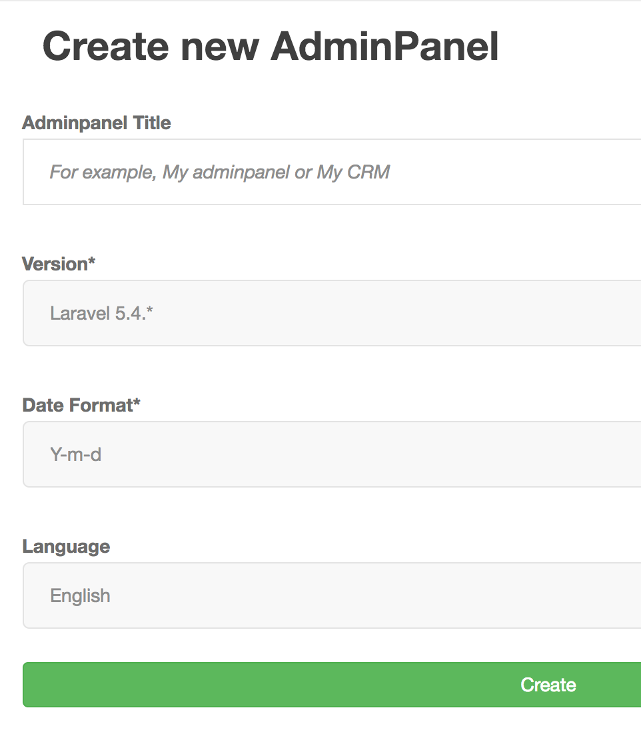Expand the Language selector to change from English
641x738 pixels.
pos(320,595)
